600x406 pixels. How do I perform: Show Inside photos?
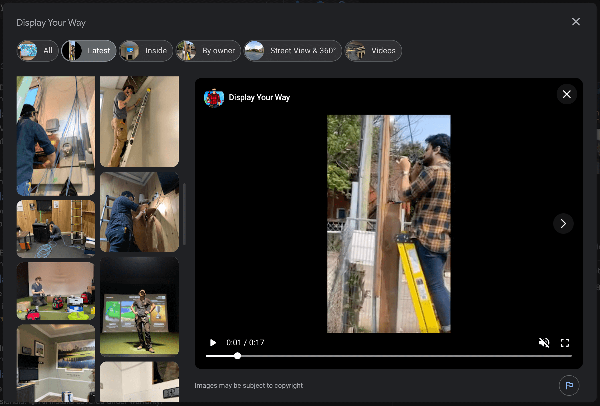(146, 51)
